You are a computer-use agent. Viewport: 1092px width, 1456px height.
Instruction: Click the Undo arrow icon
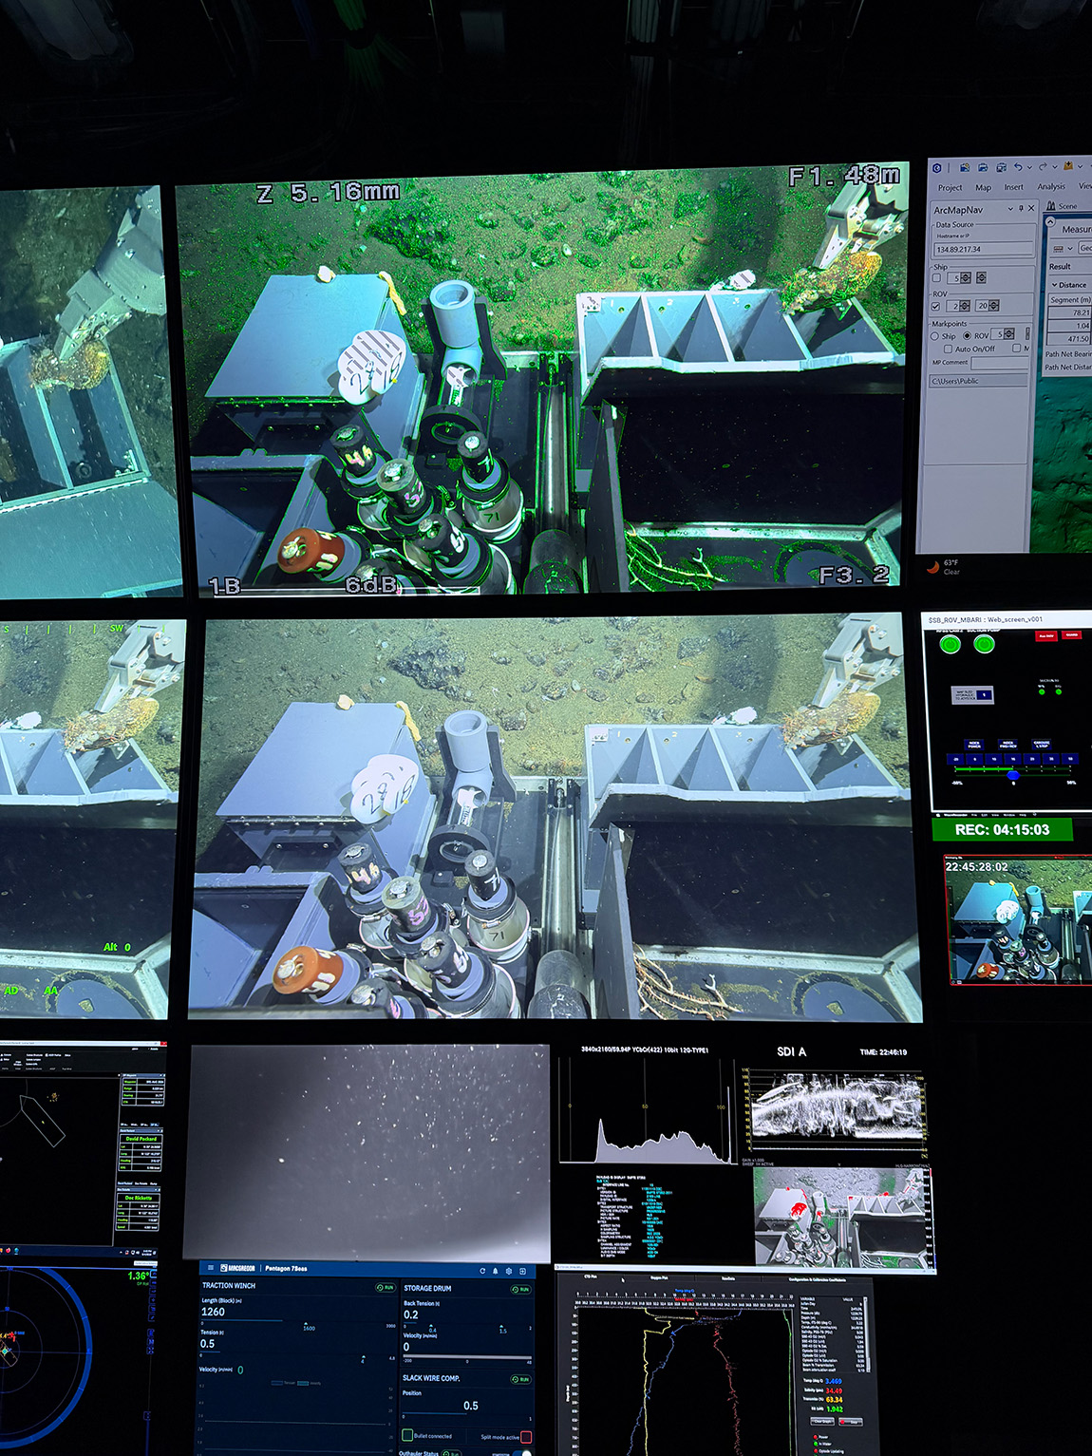(1018, 167)
